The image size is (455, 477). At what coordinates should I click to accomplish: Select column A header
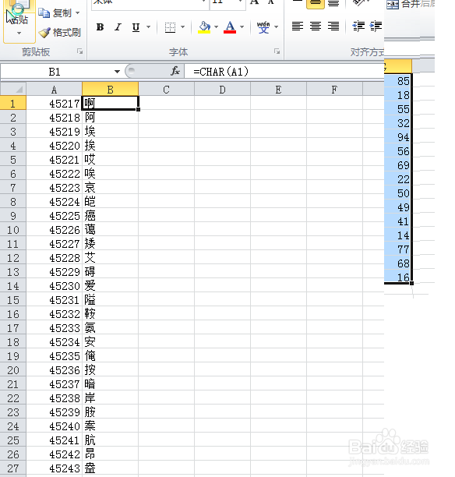(54, 90)
